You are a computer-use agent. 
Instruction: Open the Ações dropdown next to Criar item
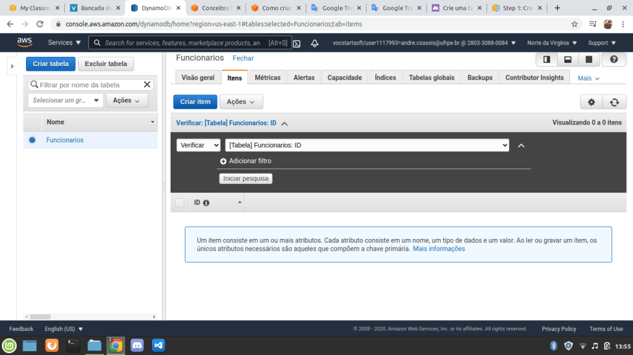pyautogui.click(x=241, y=102)
